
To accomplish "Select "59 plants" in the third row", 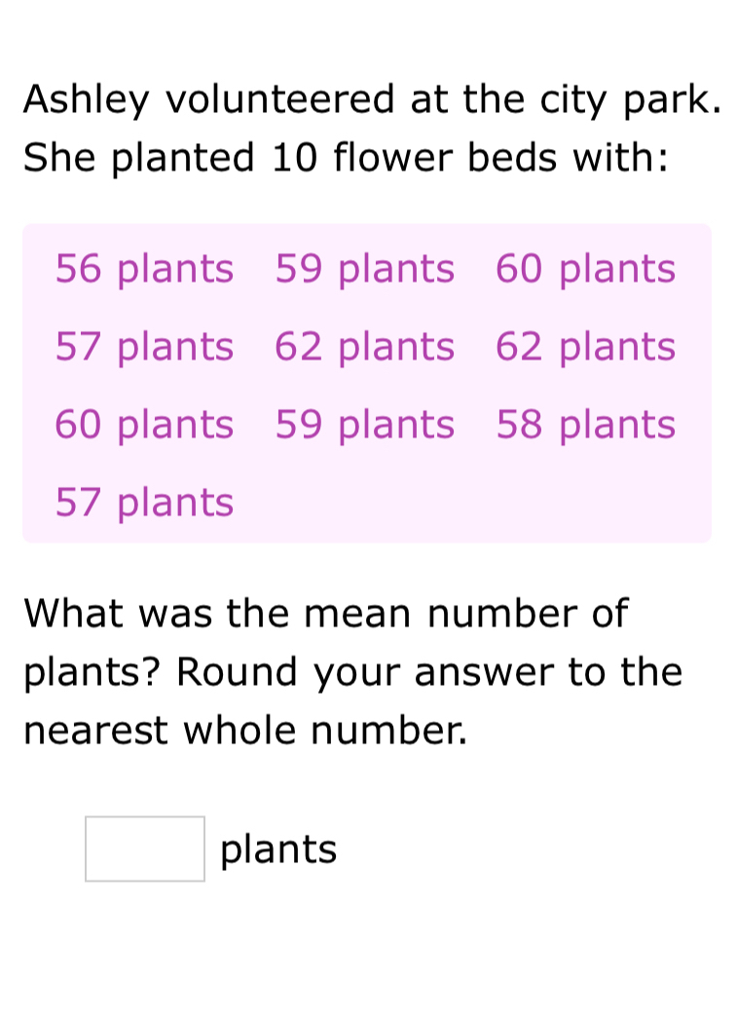I will [x=364, y=425].
